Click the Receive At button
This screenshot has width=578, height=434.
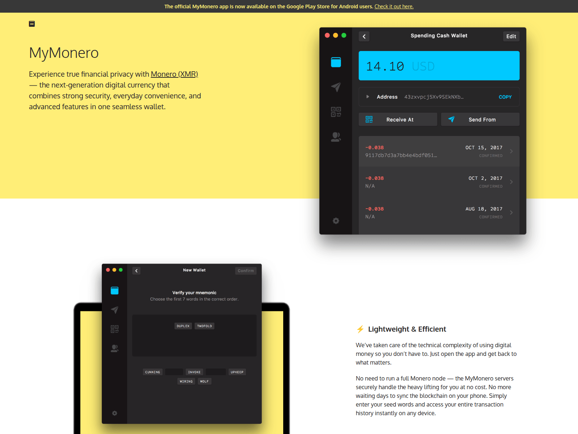(398, 119)
